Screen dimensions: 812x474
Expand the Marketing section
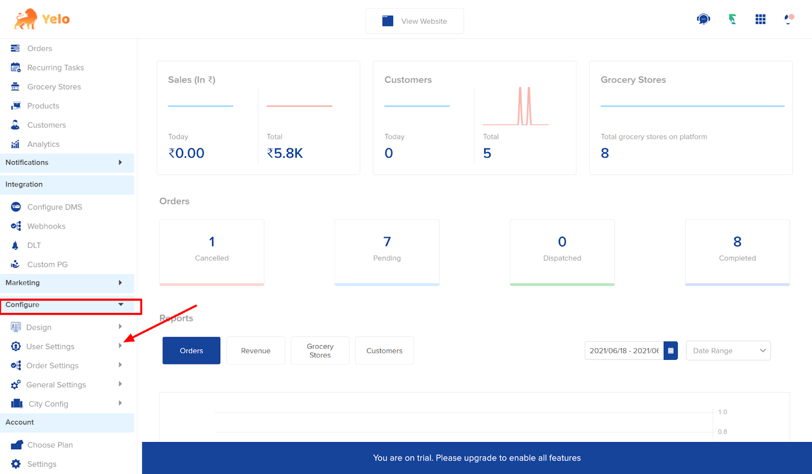[x=120, y=283]
